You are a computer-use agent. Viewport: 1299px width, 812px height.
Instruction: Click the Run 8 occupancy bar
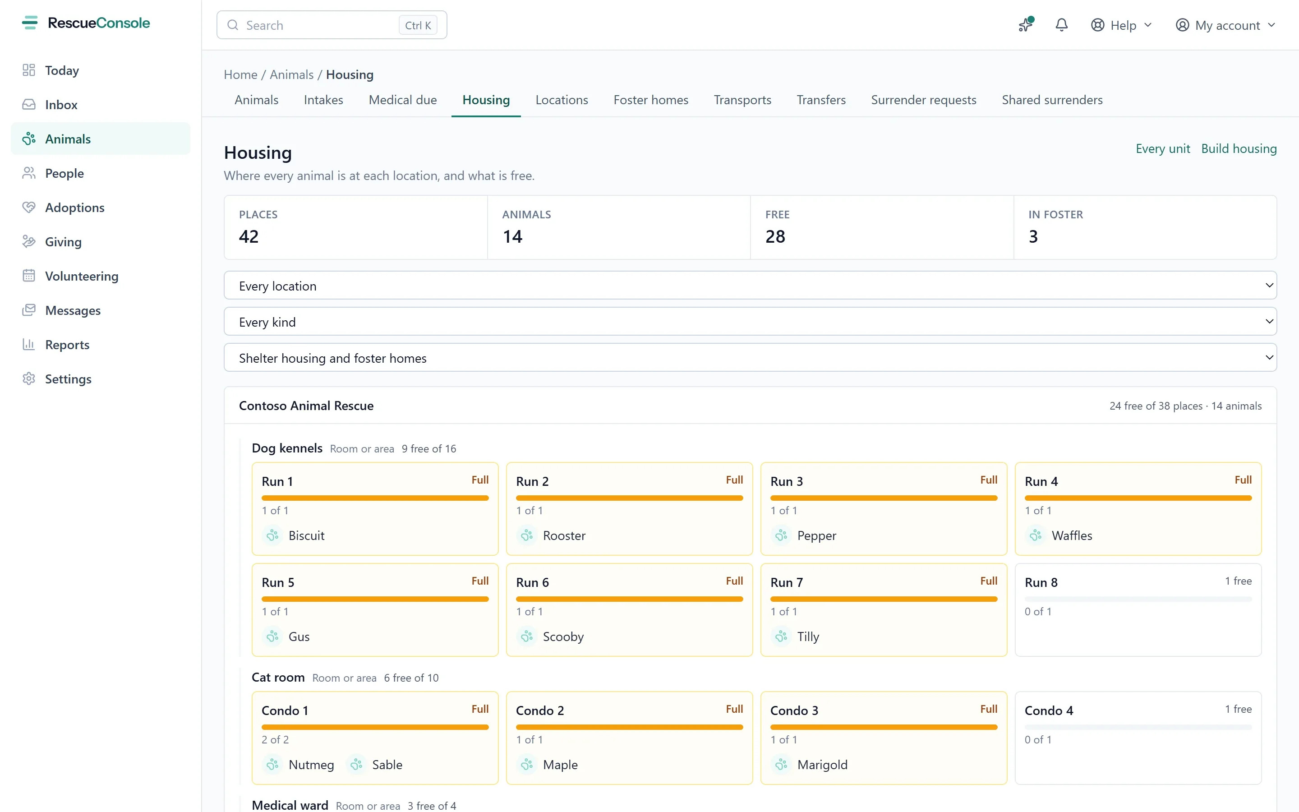click(x=1138, y=599)
